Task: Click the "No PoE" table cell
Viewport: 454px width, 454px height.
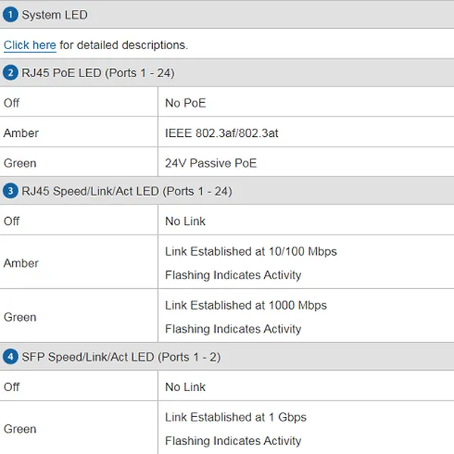Action: [x=185, y=103]
